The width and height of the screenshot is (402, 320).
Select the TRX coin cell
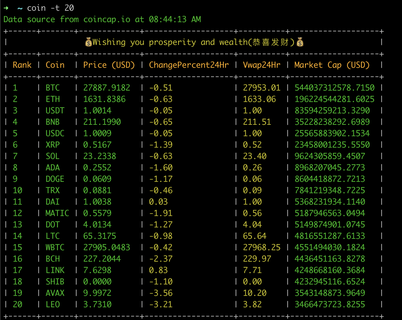pos(53,191)
